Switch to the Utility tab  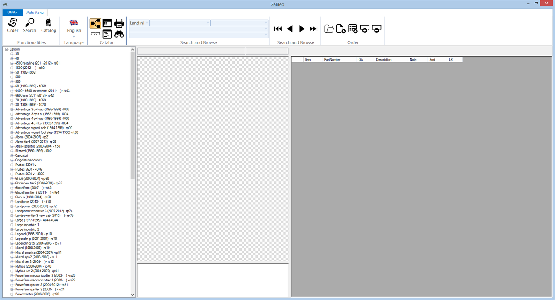pyautogui.click(x=12, y=13)
